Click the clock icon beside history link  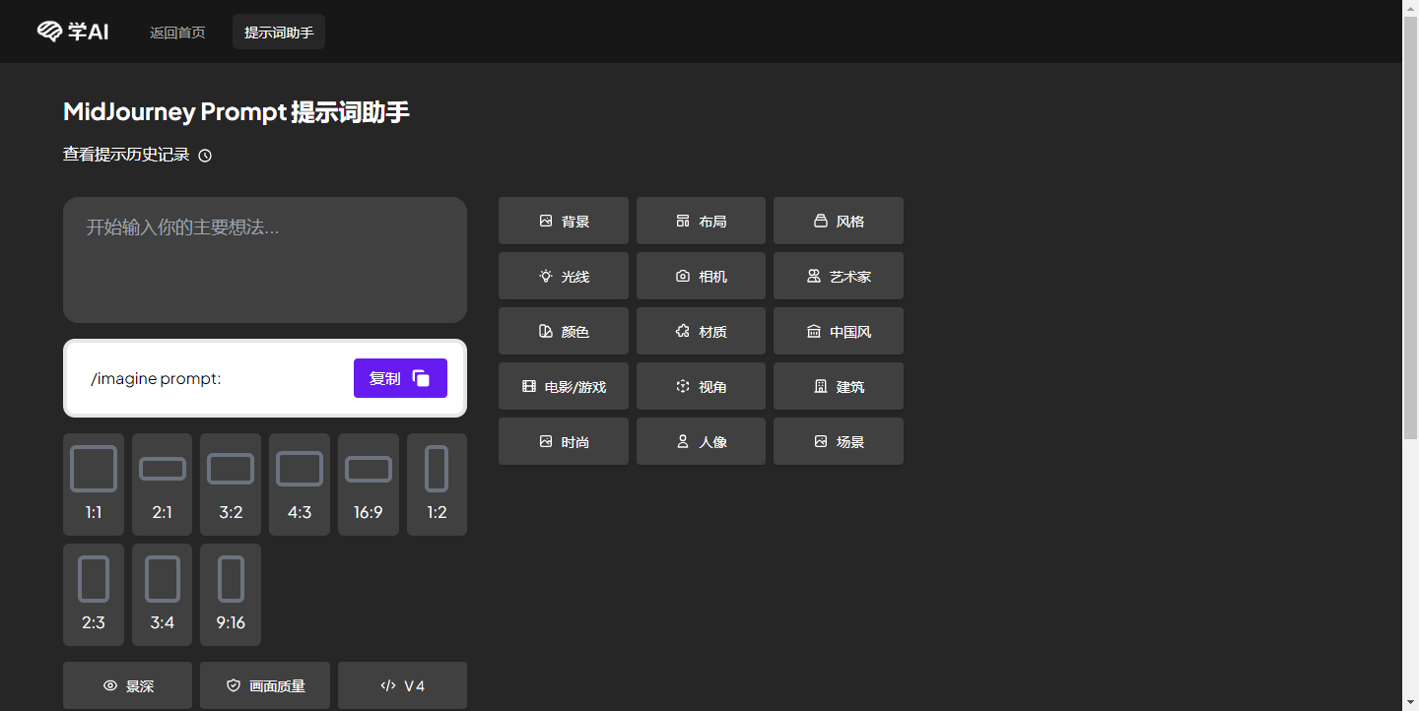coord(205,156)
